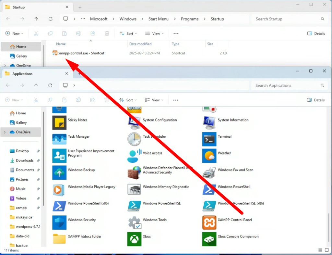
Task: Switch to the Applications tab
Action: point(37,74)
